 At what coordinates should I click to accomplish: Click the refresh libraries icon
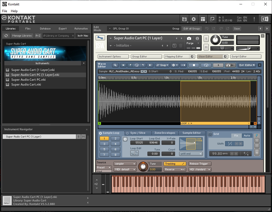[x=6, y=35]
